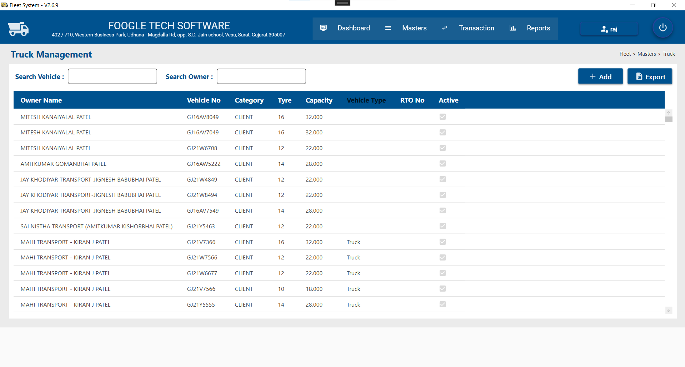Click the Category column header
685x367 pixels.
(x=249, y=100)
